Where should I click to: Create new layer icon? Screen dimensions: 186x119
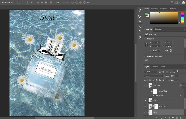click(177, 117)
